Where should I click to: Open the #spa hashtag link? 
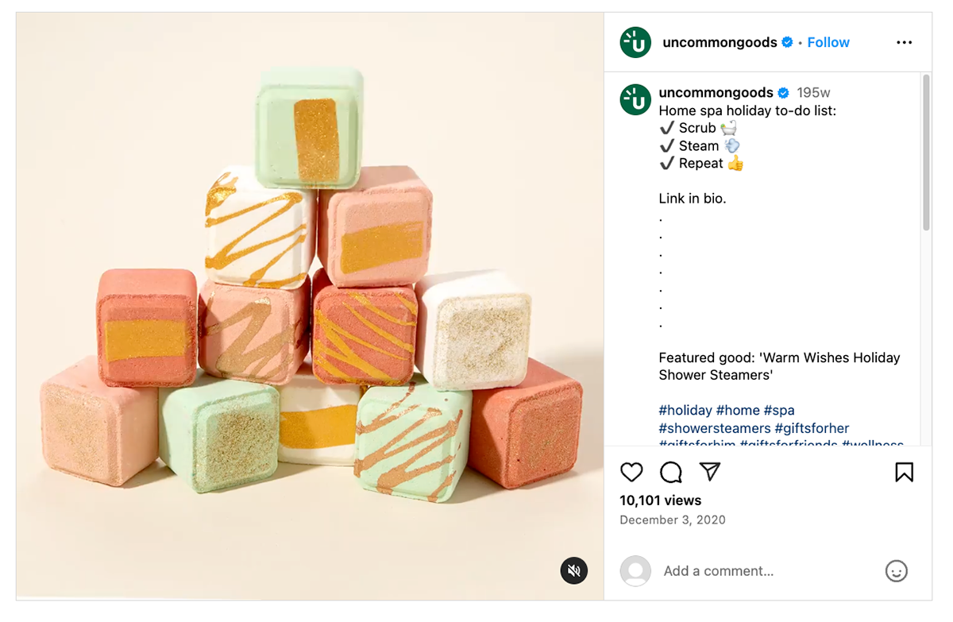[x=778, y=411]
